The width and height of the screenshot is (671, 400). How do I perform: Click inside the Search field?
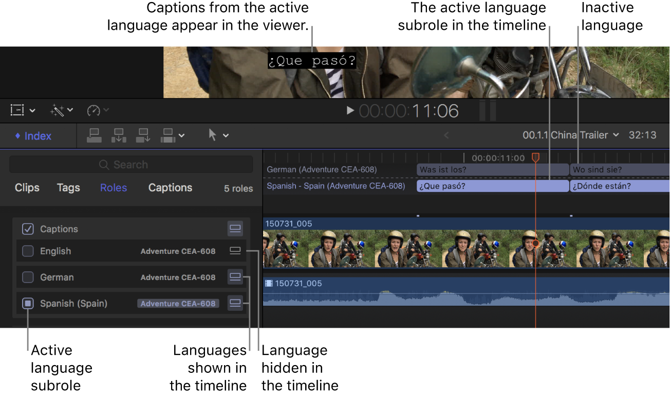pos(131,164)
